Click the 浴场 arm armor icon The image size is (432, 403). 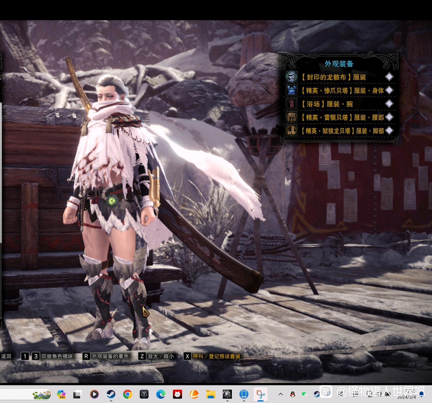point(291,104)
